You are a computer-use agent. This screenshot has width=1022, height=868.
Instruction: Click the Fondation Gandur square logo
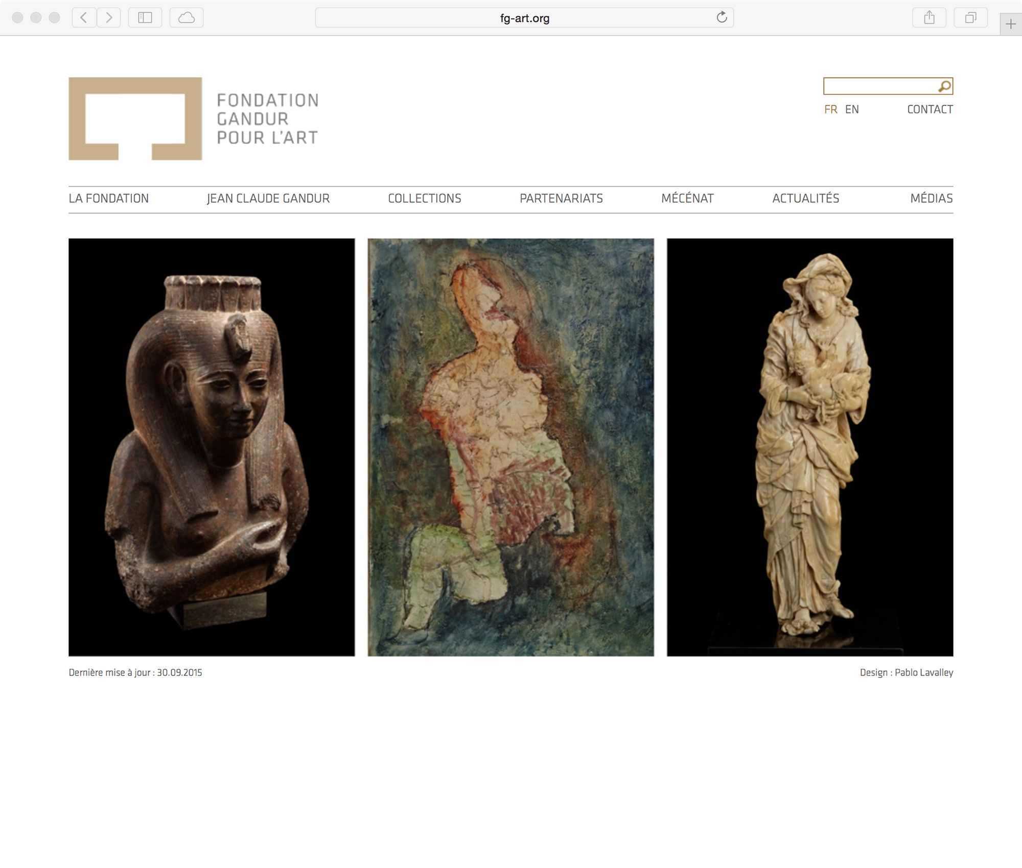135,118
